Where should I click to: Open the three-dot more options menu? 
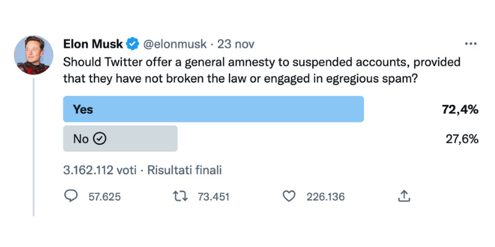[x=471, y=44]
